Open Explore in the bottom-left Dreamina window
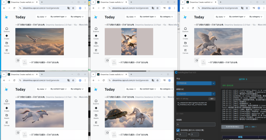The height and width of the screenshot is (140, 266). point(7,102)
